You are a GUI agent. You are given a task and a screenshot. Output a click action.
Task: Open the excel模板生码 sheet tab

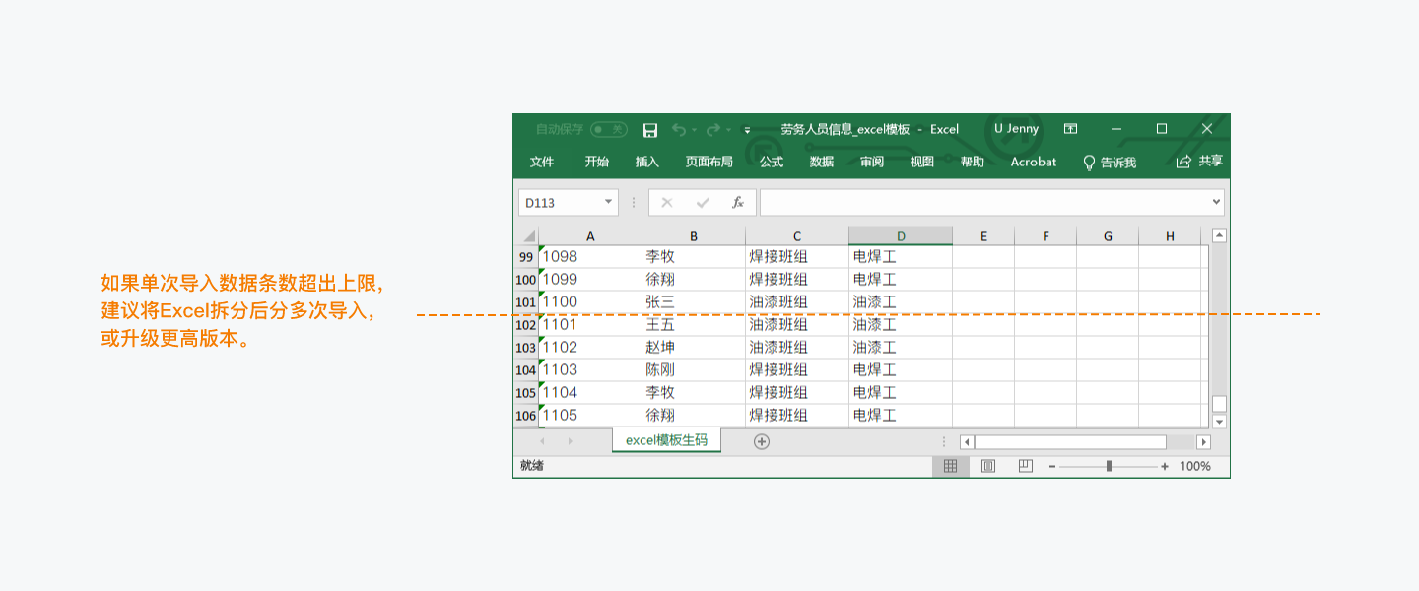tap(666, 440)
